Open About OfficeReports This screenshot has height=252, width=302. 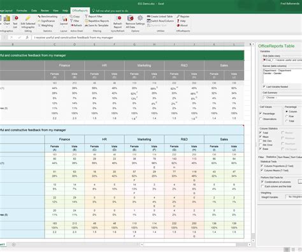[x=182, y=26]
